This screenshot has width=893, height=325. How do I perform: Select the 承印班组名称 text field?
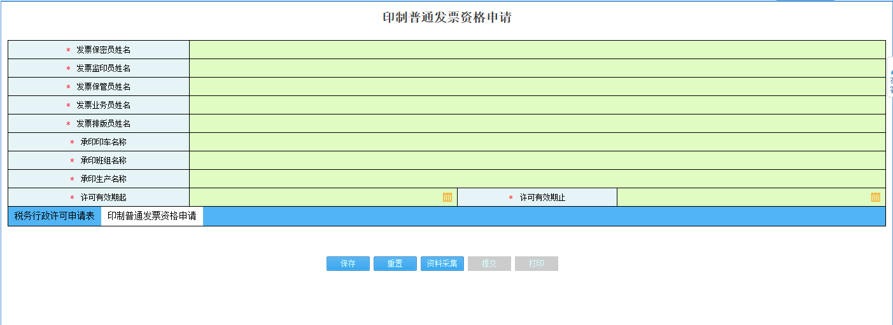pos(537,160)
